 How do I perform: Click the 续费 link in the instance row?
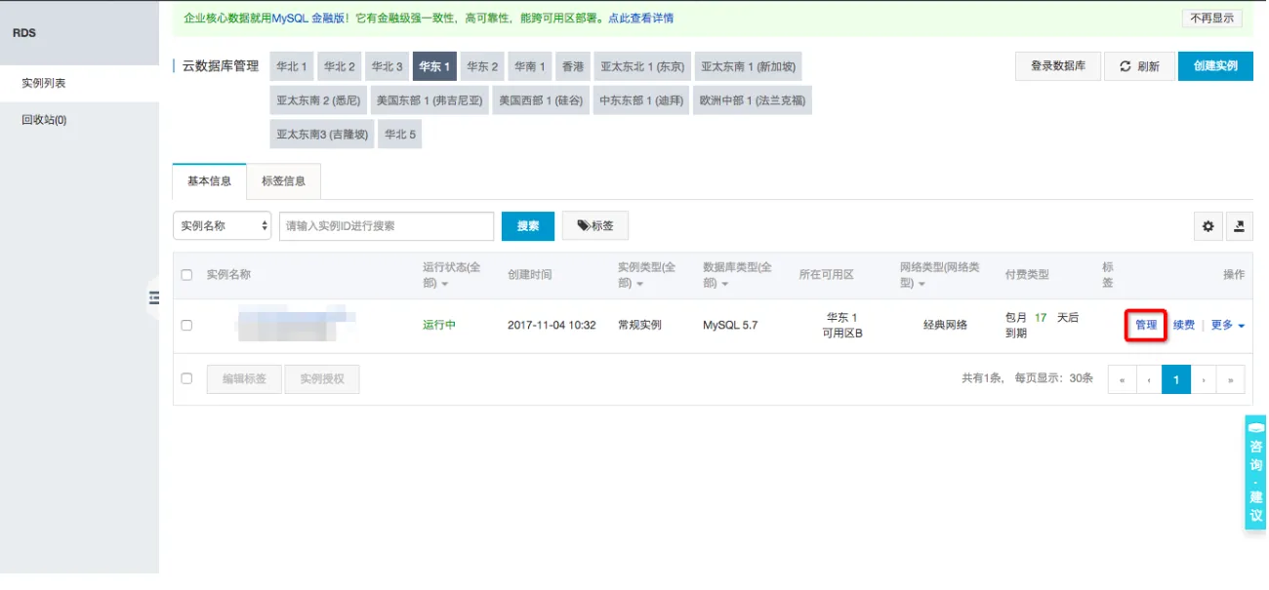click(x=1184, y=325)
